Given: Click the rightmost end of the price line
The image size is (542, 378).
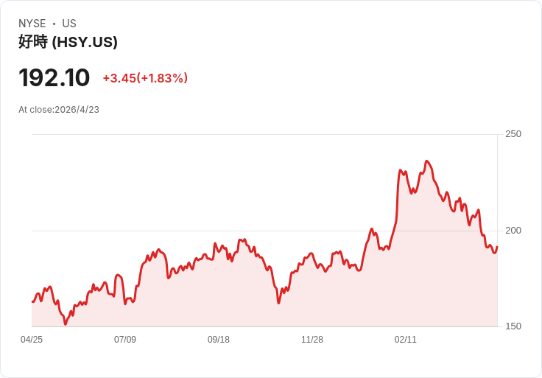Looking at the screenshot, I should click(x=497, y=247).
